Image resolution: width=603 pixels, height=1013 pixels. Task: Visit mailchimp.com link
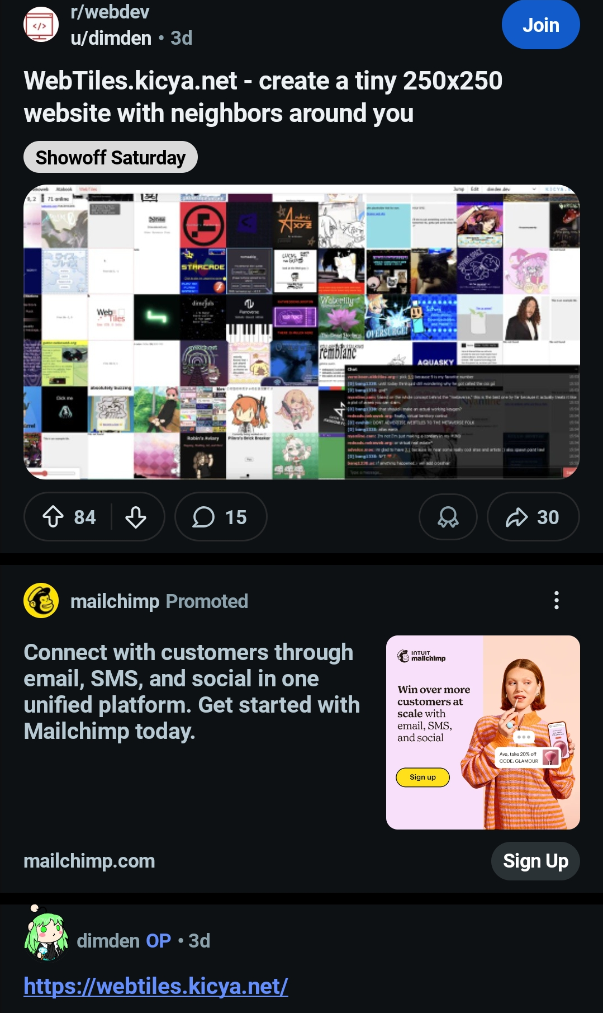tap(89, 861)
